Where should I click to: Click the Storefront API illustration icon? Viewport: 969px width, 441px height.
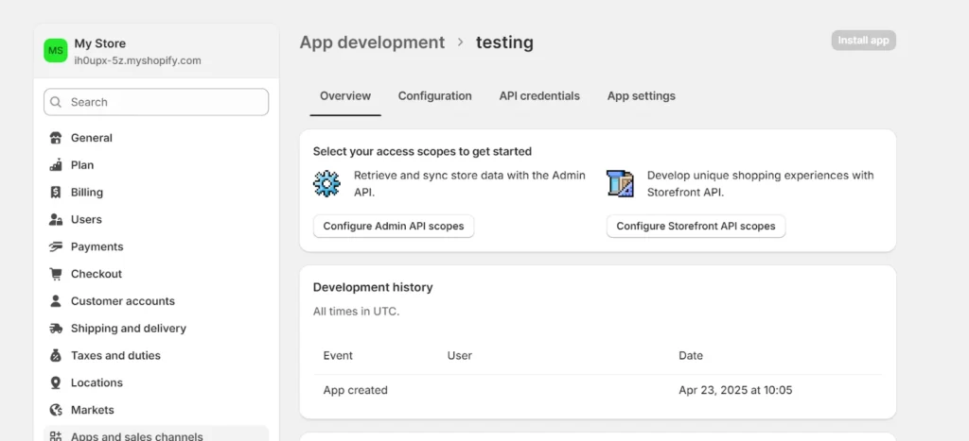point(620,183)
